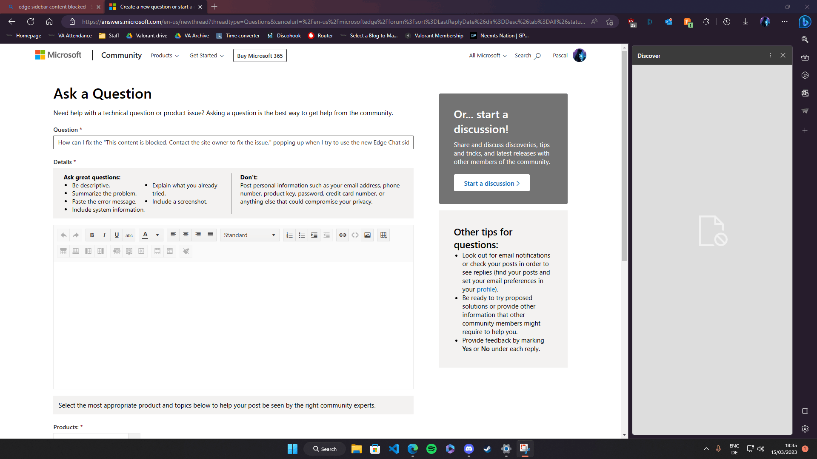
Task: Focus the Question title input field
Action: point(233,142)
